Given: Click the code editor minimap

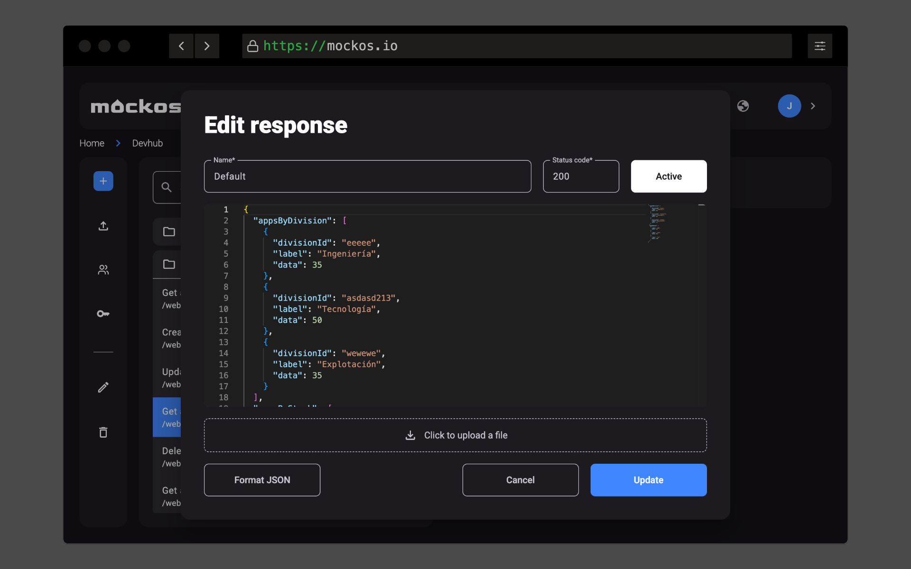Looking at the screenshot, I should [657, 223].
